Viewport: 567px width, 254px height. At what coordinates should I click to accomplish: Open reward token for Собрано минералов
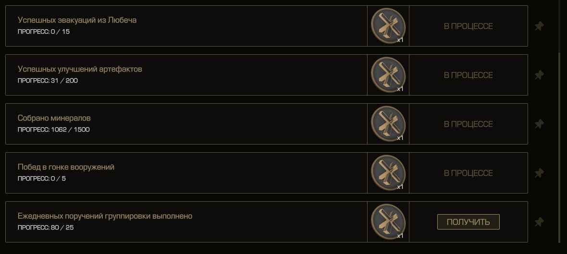pos(388,124)
